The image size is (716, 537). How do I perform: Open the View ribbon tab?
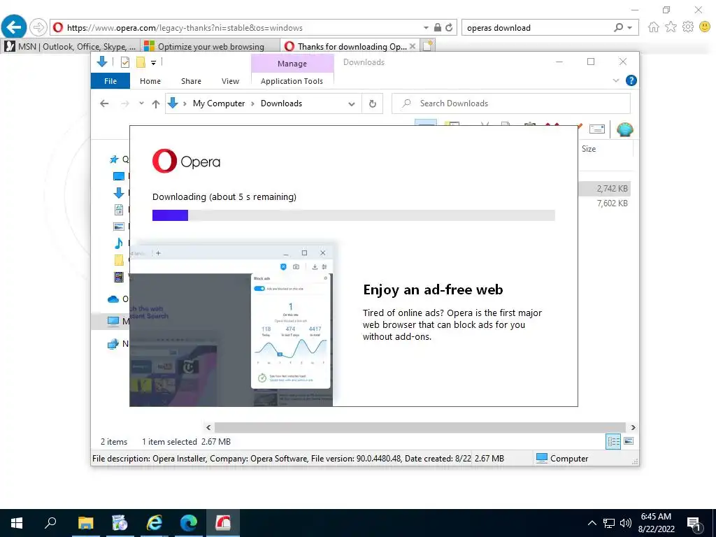point(230,81)
